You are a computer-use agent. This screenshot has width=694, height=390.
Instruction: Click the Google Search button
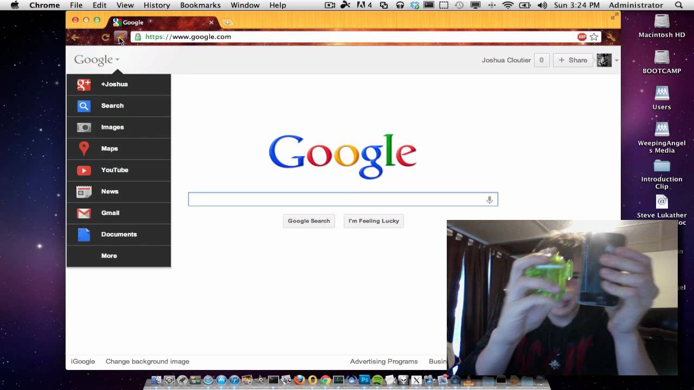[309, 221]
